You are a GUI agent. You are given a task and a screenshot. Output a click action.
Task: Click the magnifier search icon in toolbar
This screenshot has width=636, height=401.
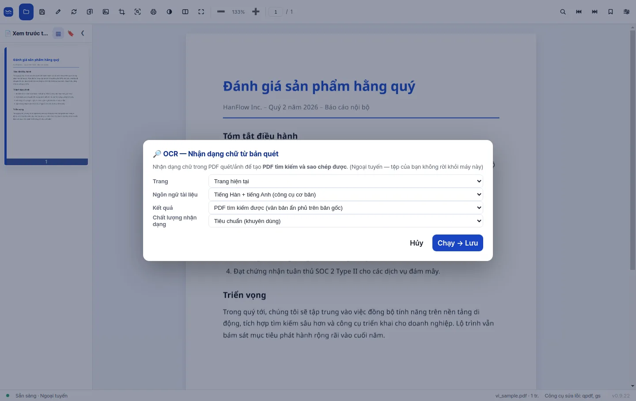coord(563,12)
